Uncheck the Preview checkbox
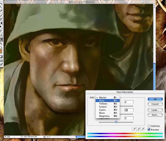Image resolution: width=166 pixels, height=141 pixels. click(149, 130)
